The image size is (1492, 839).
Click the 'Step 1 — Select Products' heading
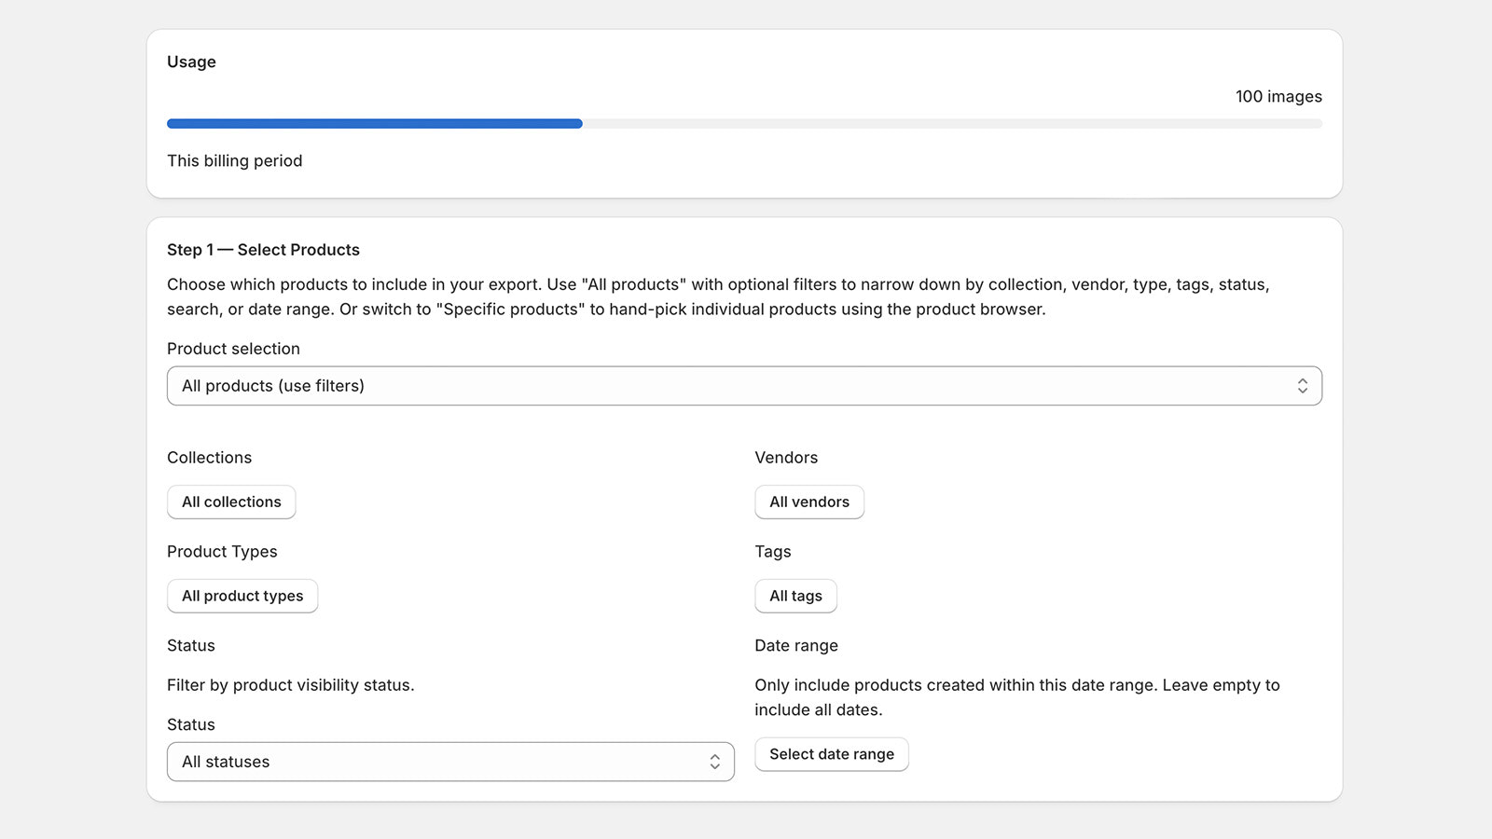(x=263, y=250)
